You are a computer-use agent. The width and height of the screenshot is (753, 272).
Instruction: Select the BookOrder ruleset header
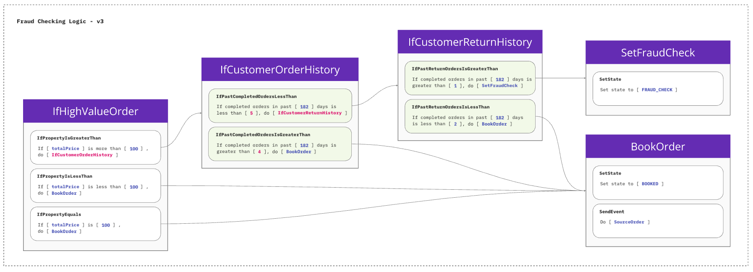click(x=658, y=146)
